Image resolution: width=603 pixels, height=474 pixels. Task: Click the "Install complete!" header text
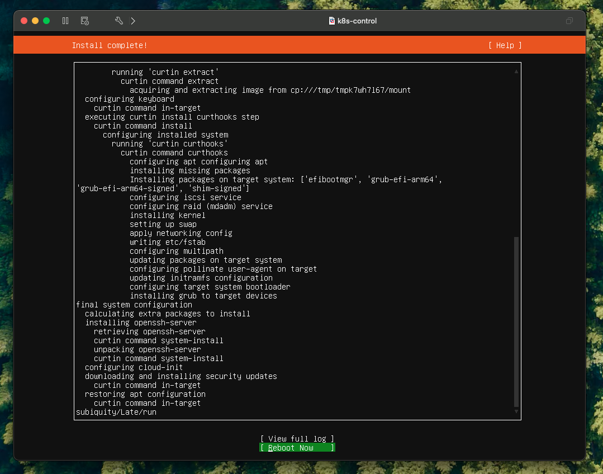(x=110, y=45)
